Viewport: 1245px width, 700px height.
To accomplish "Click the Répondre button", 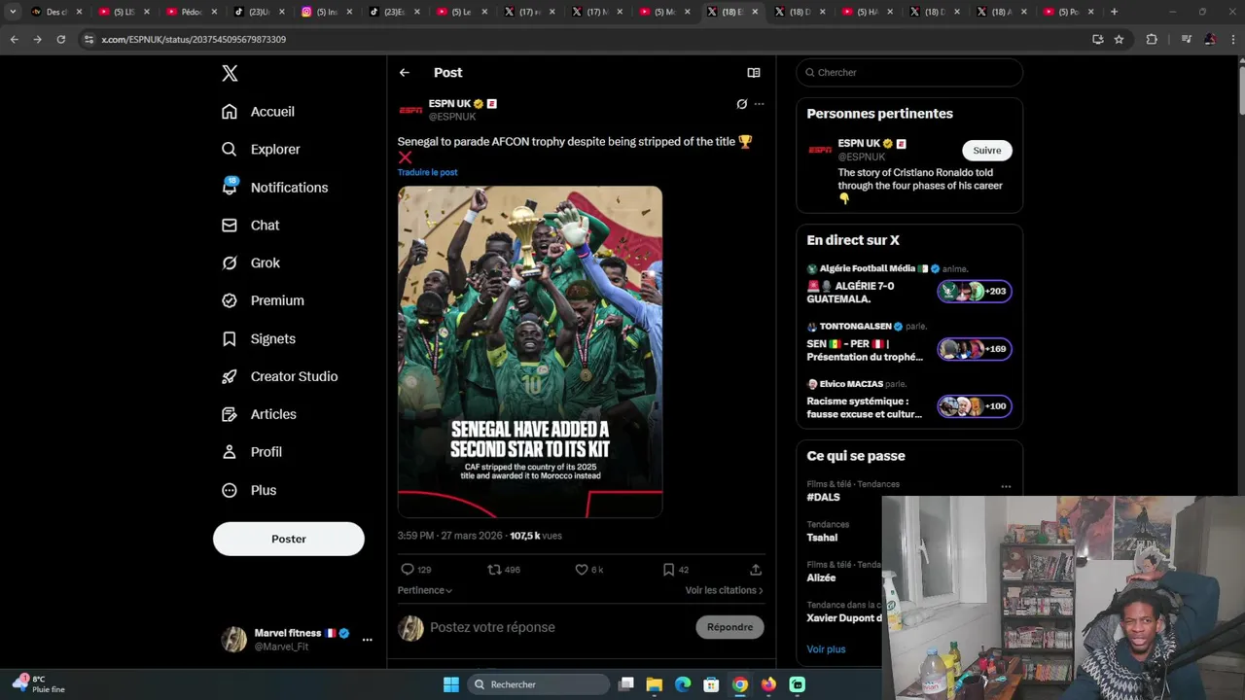I will coord(729,628).
